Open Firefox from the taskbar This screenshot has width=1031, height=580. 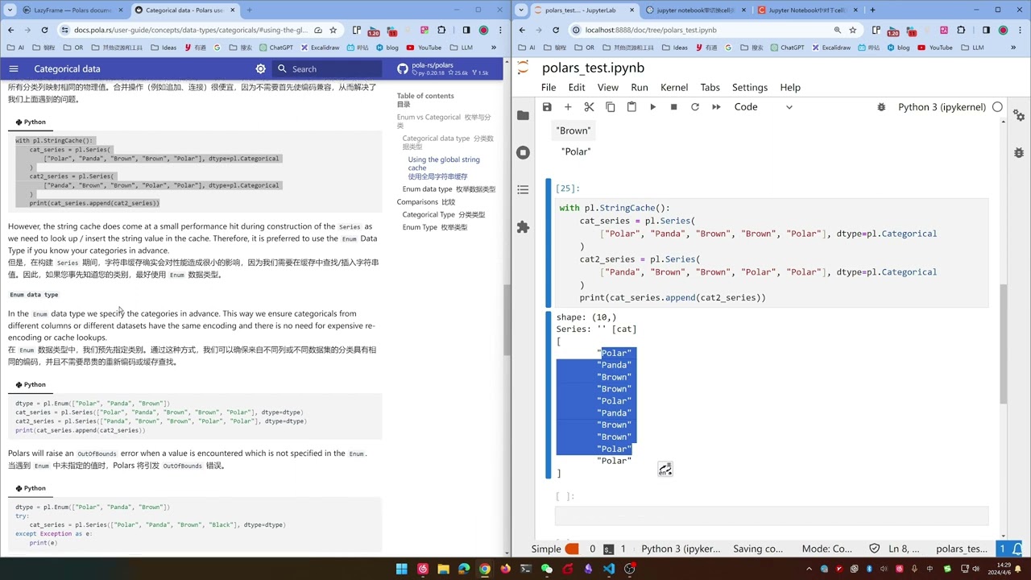click(505, 569)
